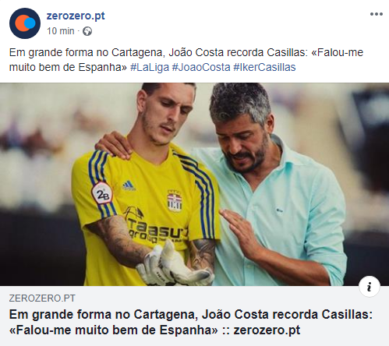Open the #IkerCasillas hashtag
Viewport: 389px width, 346px height.
[264, 68]
